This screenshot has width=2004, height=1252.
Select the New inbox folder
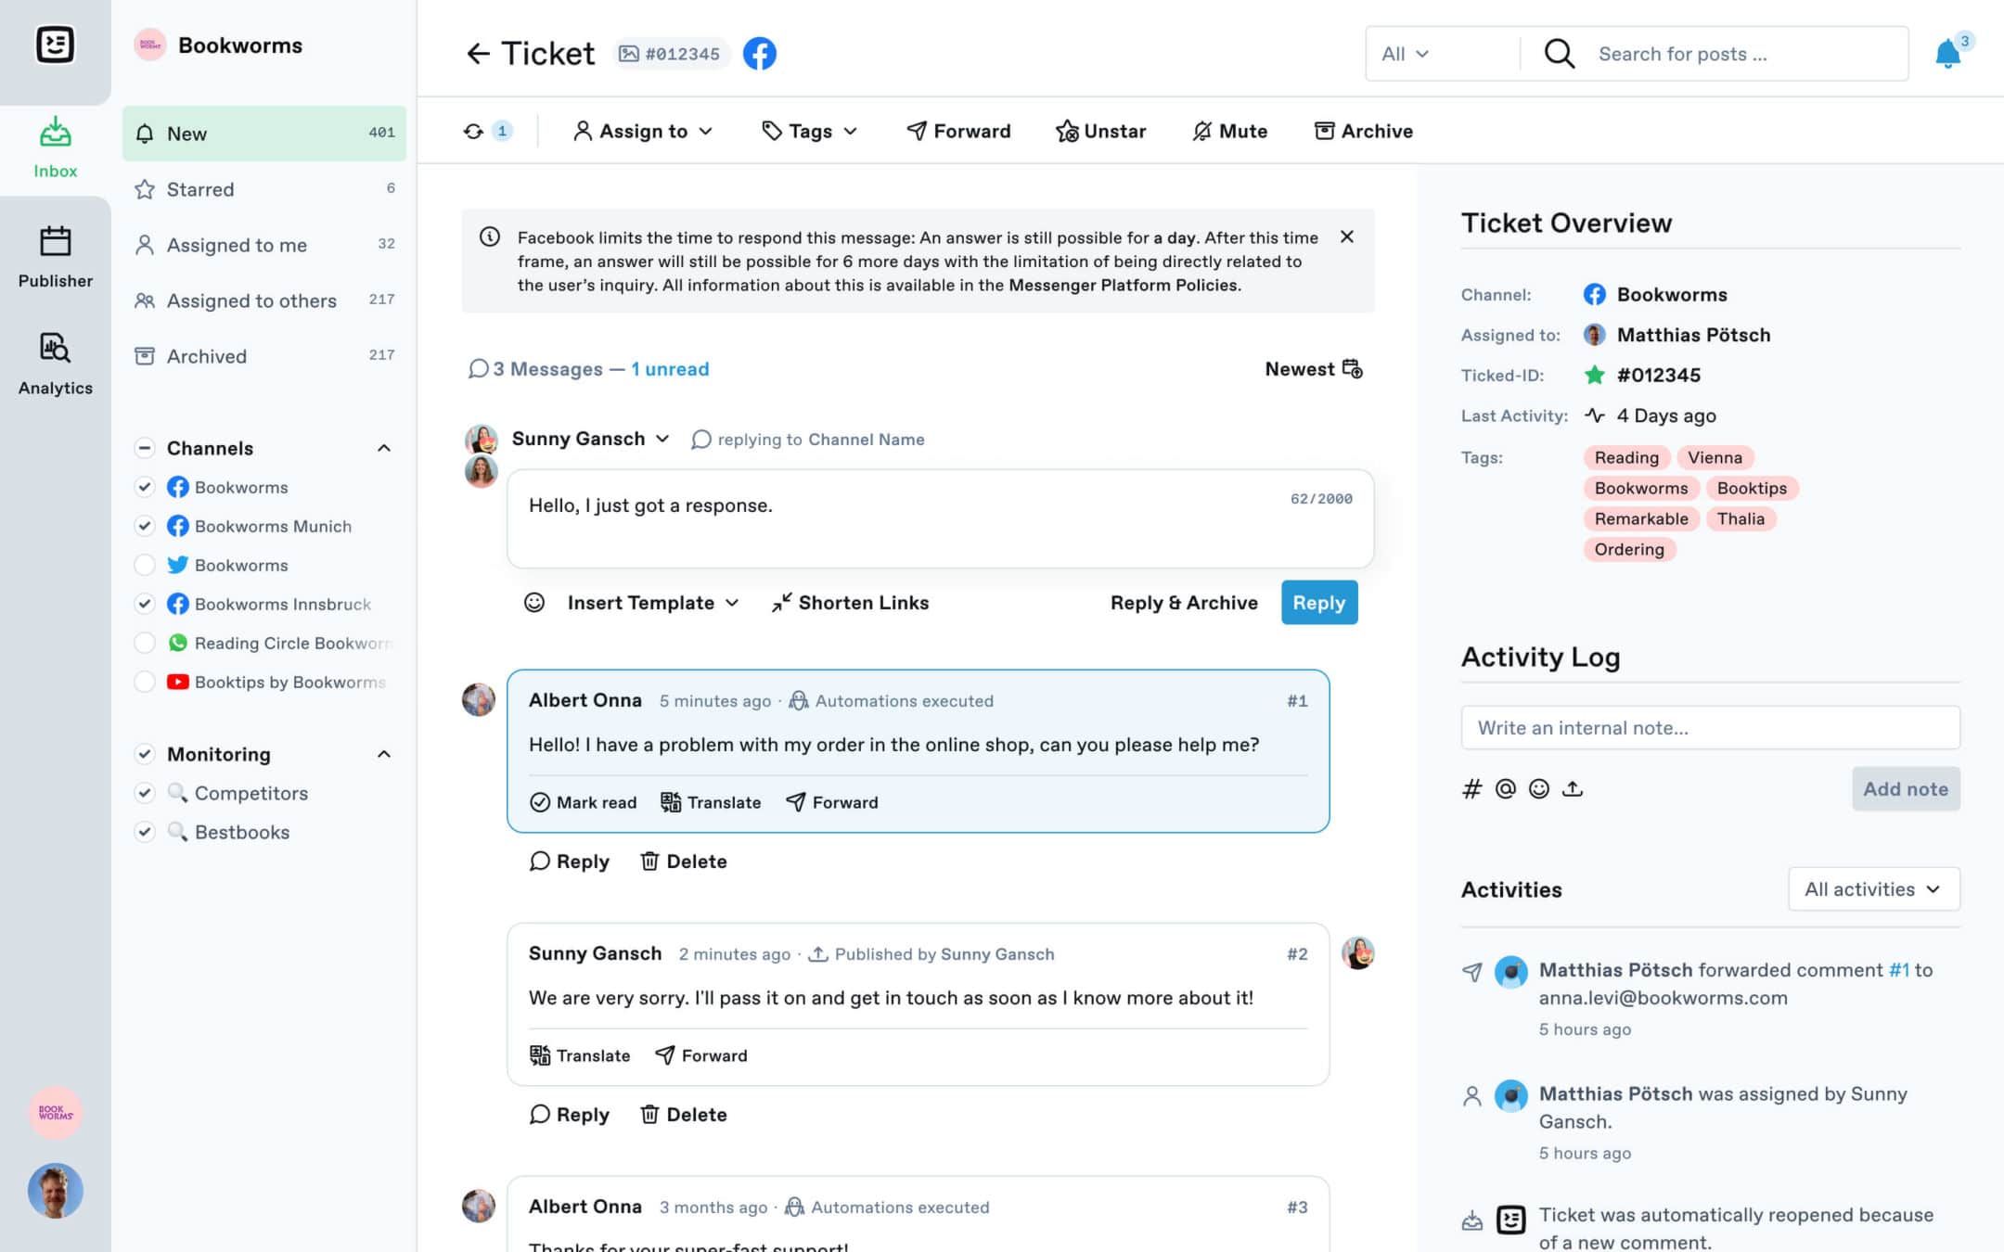coord(264,134)
